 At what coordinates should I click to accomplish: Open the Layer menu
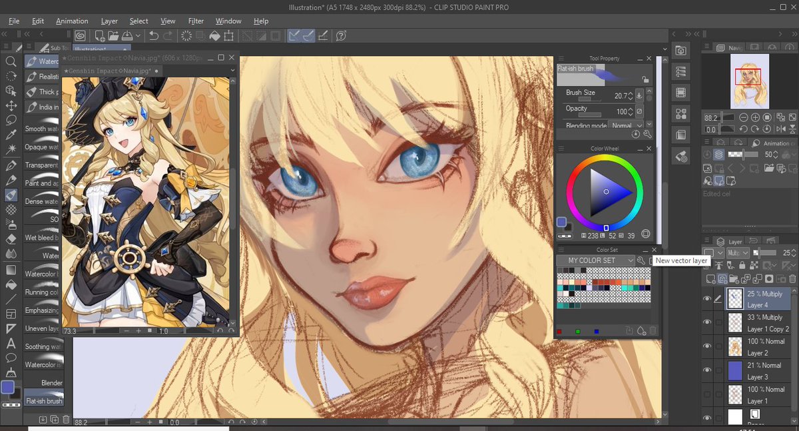[109, 21]
